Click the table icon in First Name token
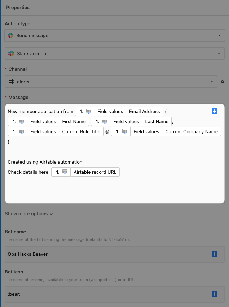Screen dimensions: 229x307 click(22, 122)
